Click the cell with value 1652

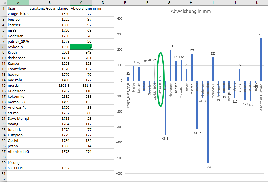click(x=50, y=168)
